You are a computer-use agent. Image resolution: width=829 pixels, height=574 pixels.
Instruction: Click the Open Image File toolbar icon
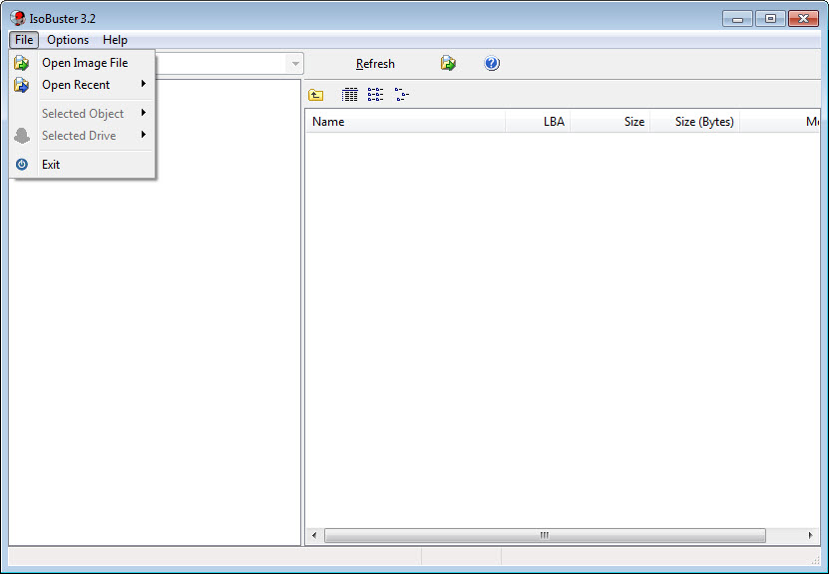tap(448, 64)
